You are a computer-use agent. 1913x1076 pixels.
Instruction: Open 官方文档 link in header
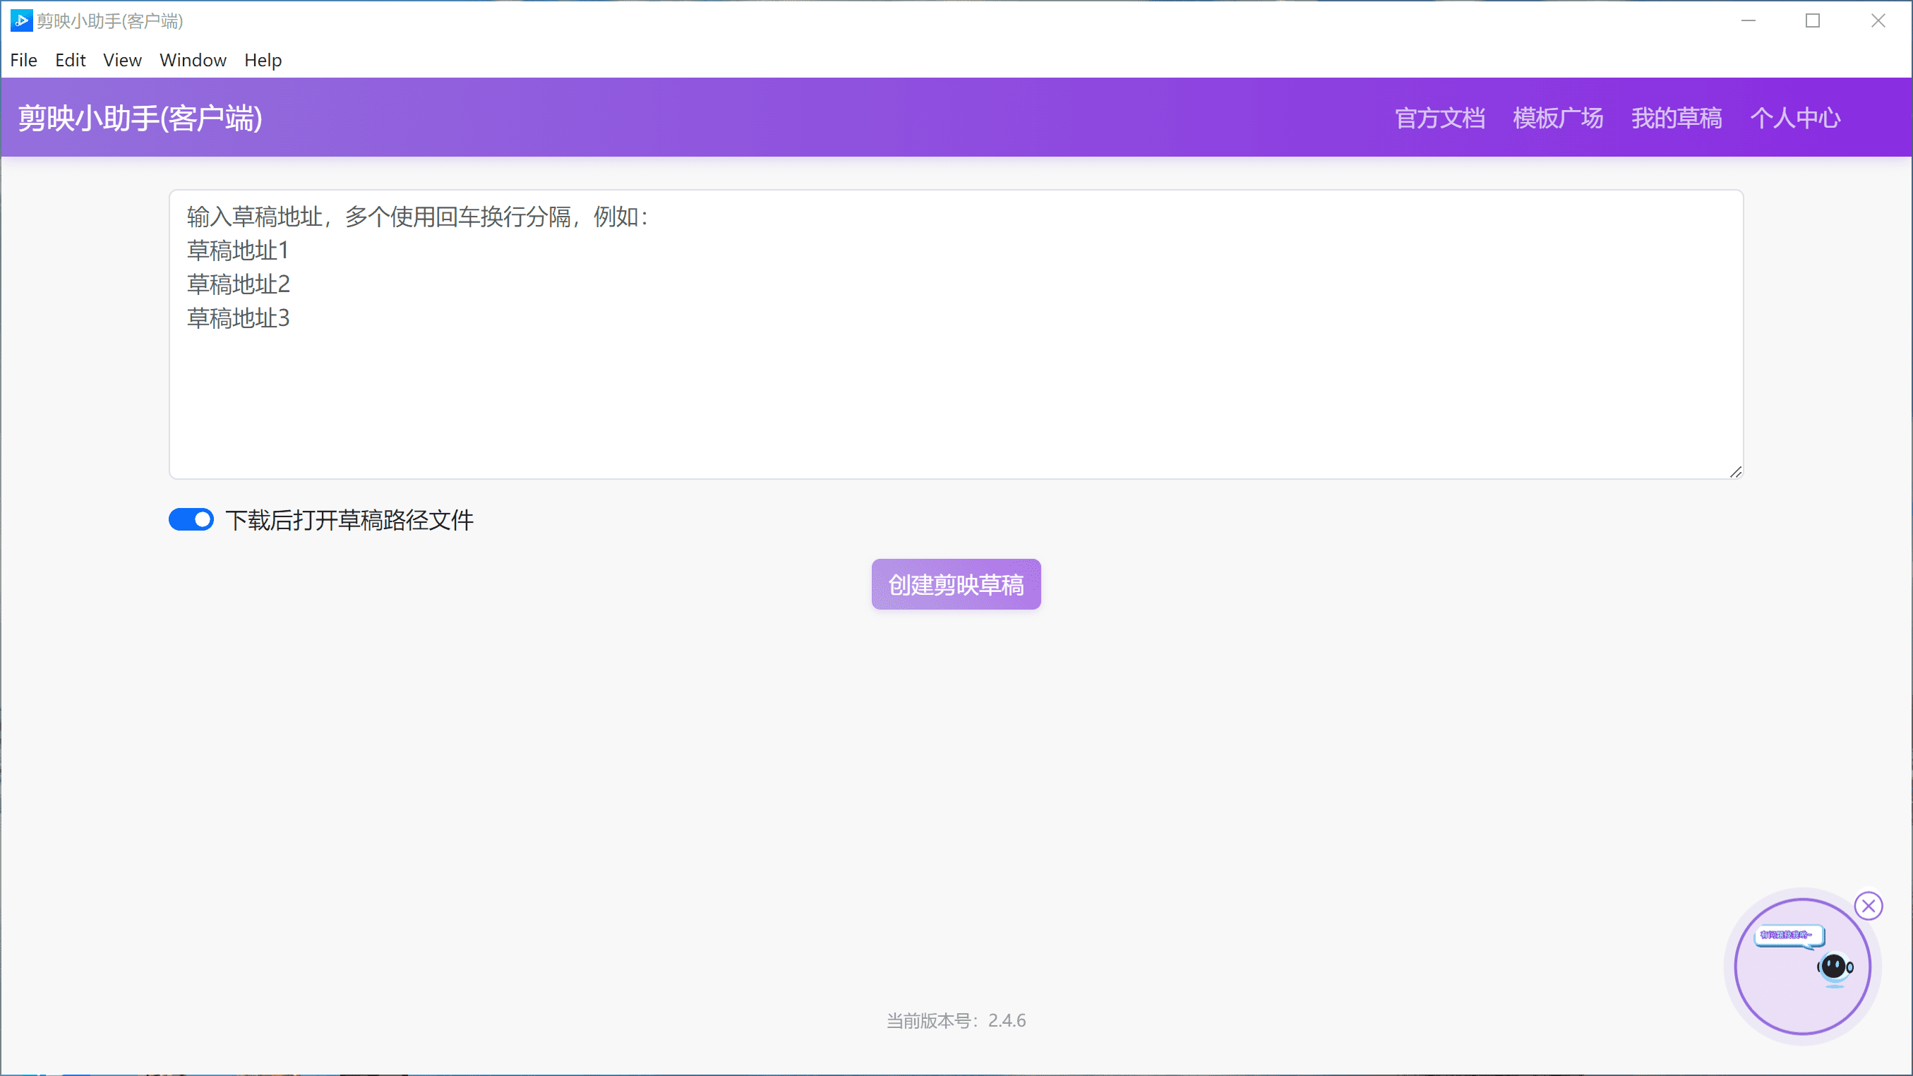click(1439, 118)
